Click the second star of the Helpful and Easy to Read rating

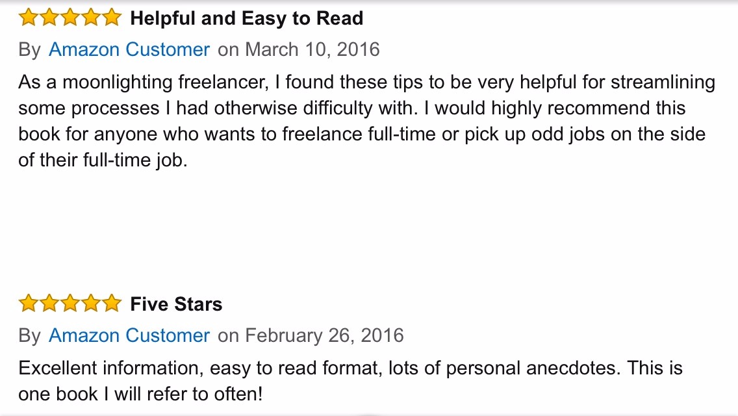(x=49, y=18)
